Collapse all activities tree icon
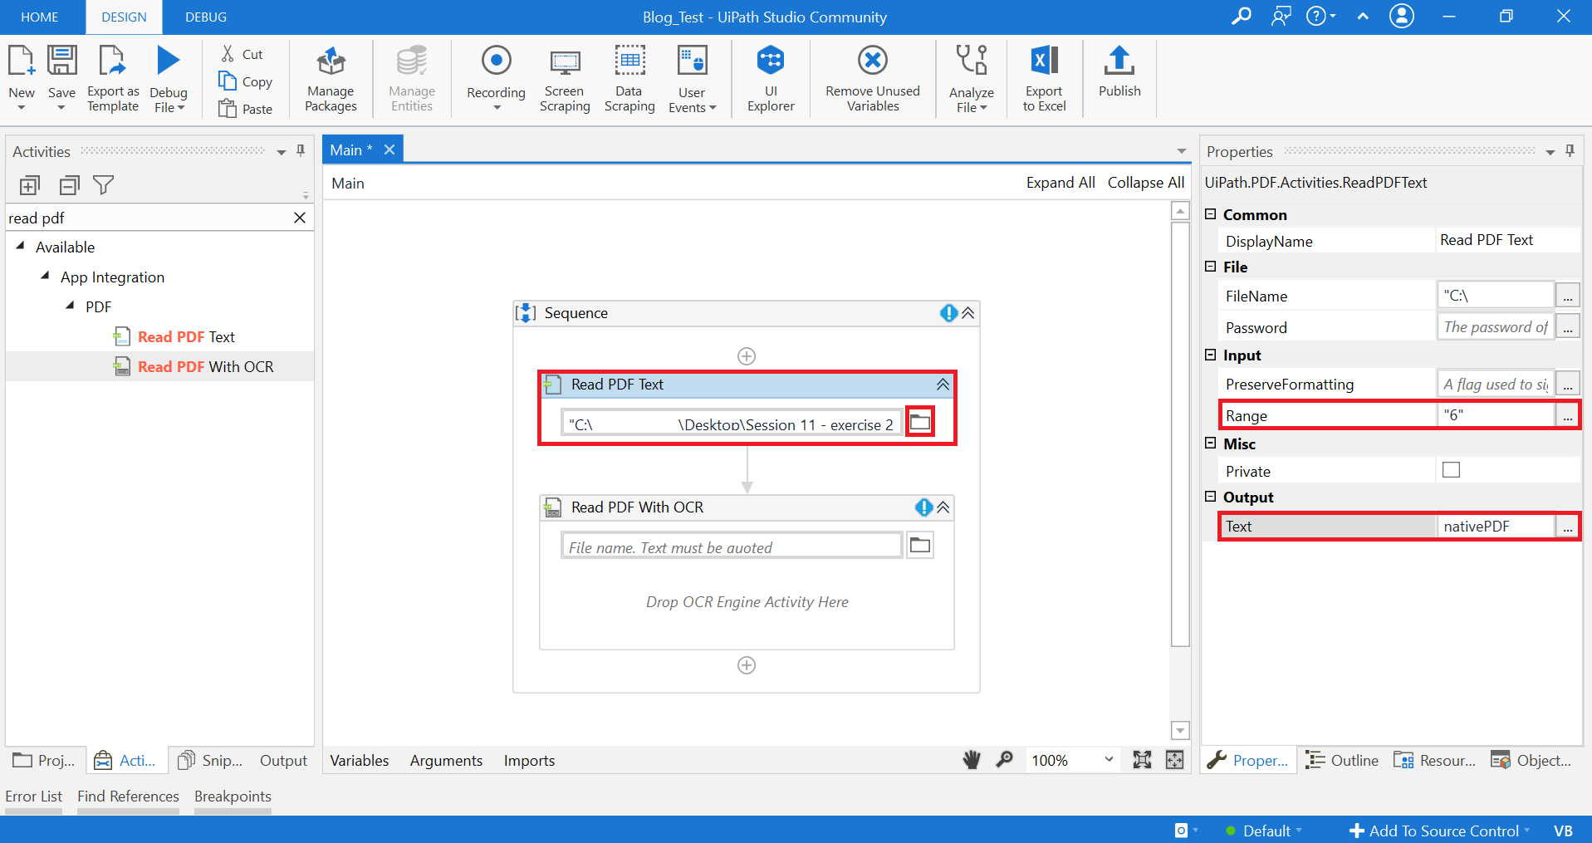Image resolution: width=1592 pixels, height=843 pixels. 69,184
